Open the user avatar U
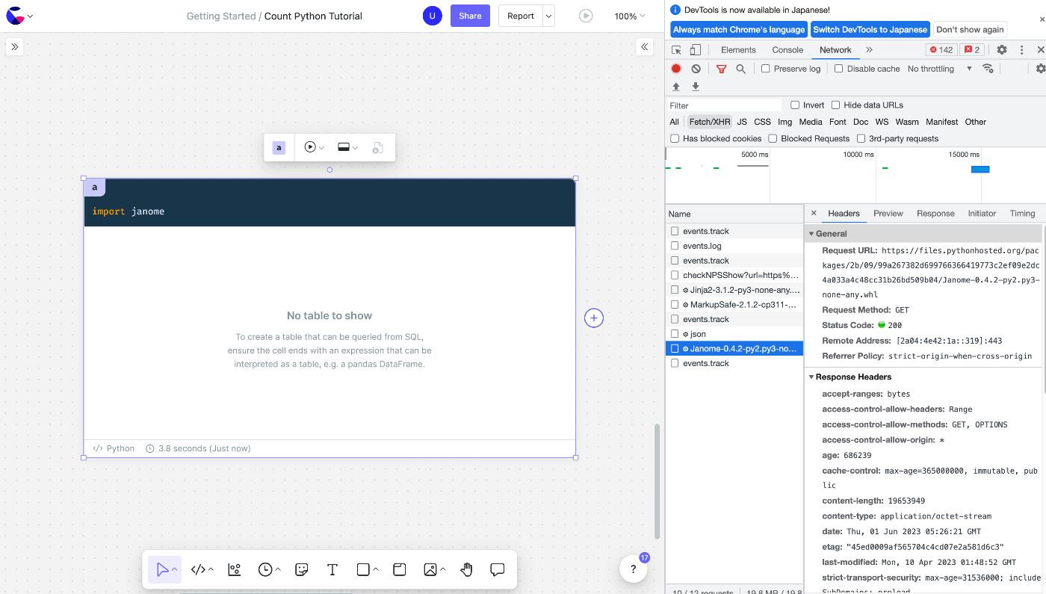 pos(432,16)
